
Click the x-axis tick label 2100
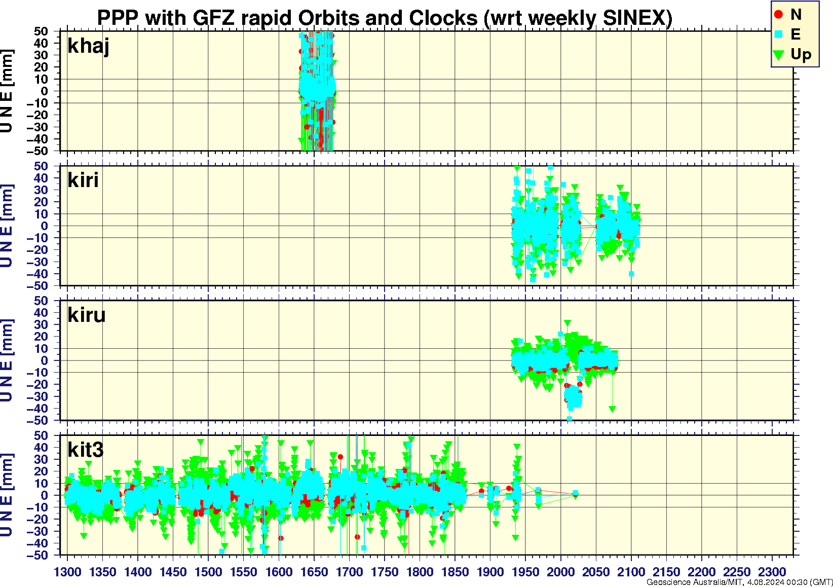coord(631,572)
